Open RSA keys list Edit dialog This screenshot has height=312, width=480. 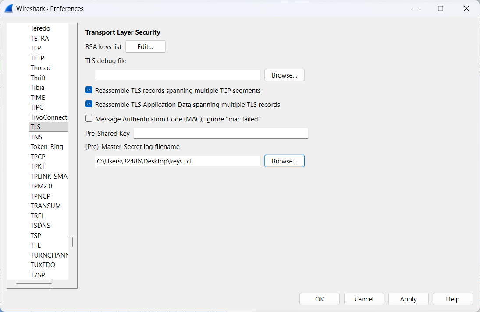[x=145, y=47]
